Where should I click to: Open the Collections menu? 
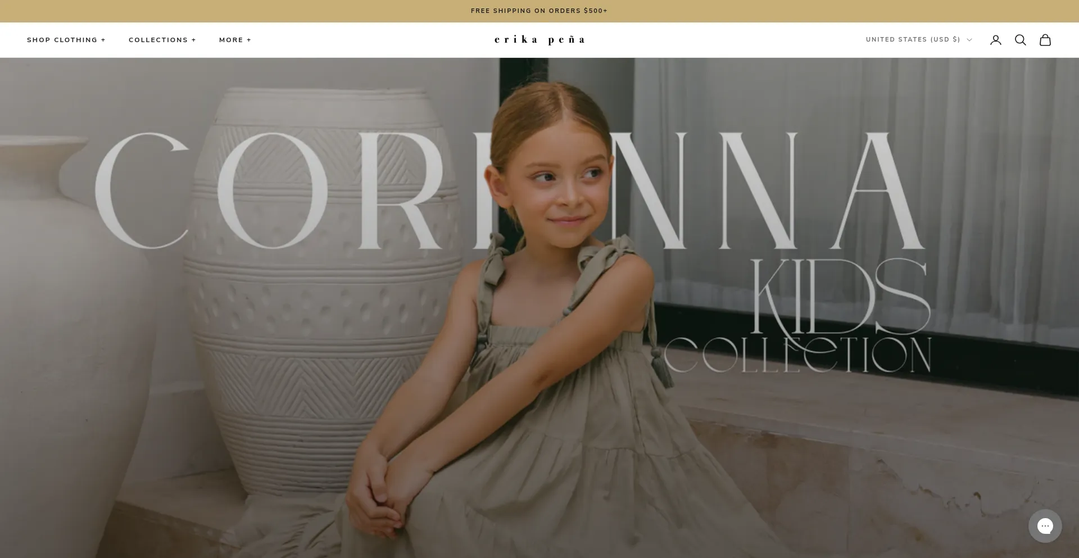pos(158,40)
